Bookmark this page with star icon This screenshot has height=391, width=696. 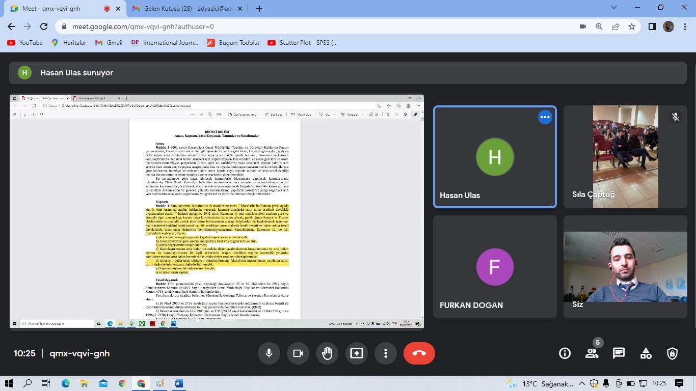coord(632,26)
